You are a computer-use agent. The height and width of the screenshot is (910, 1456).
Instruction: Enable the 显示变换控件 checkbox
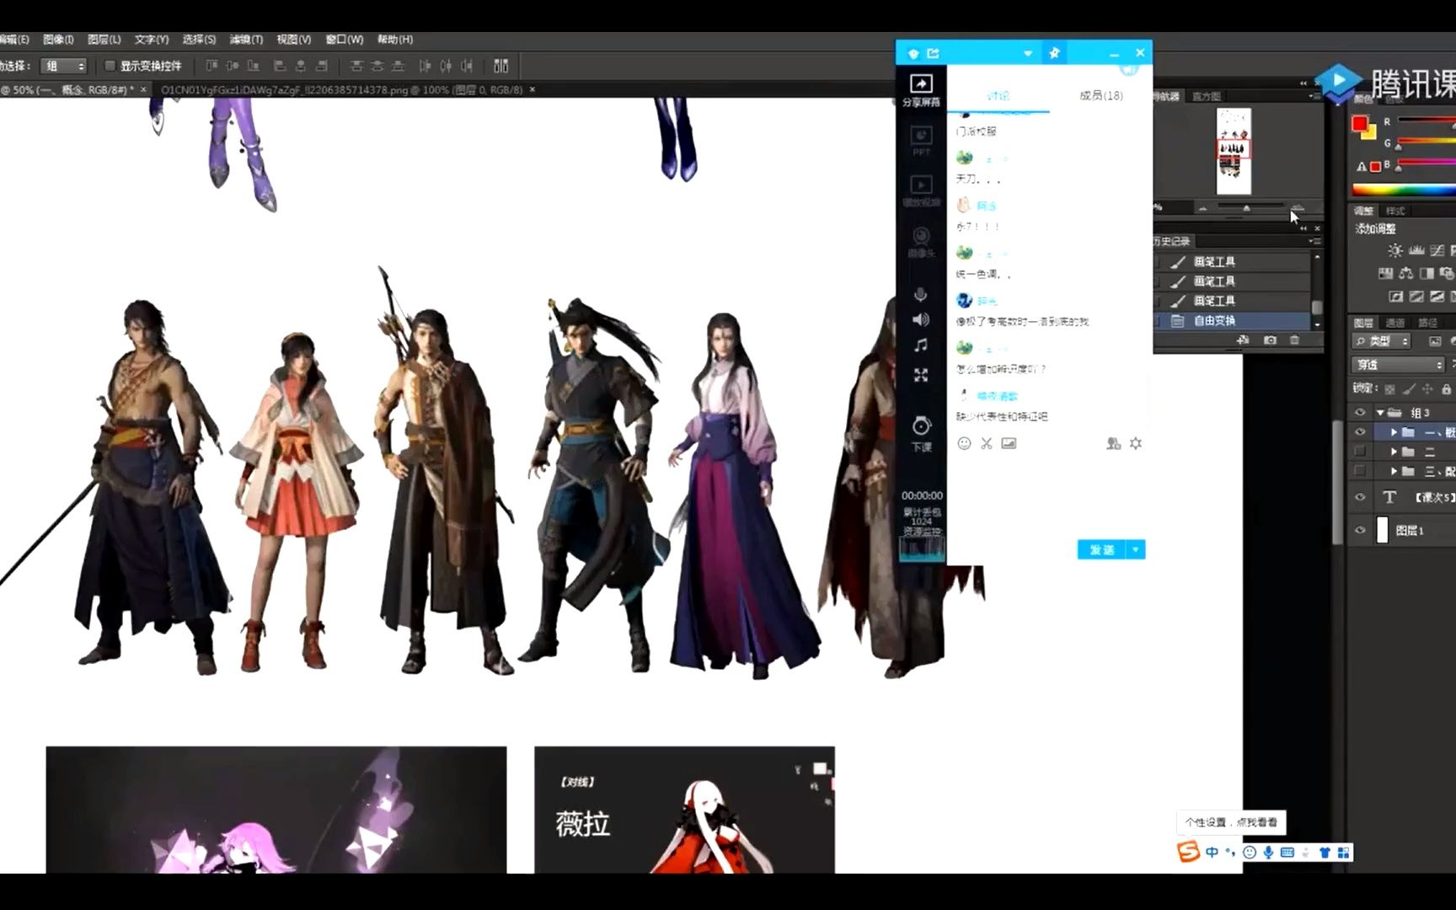coord(110,66)
